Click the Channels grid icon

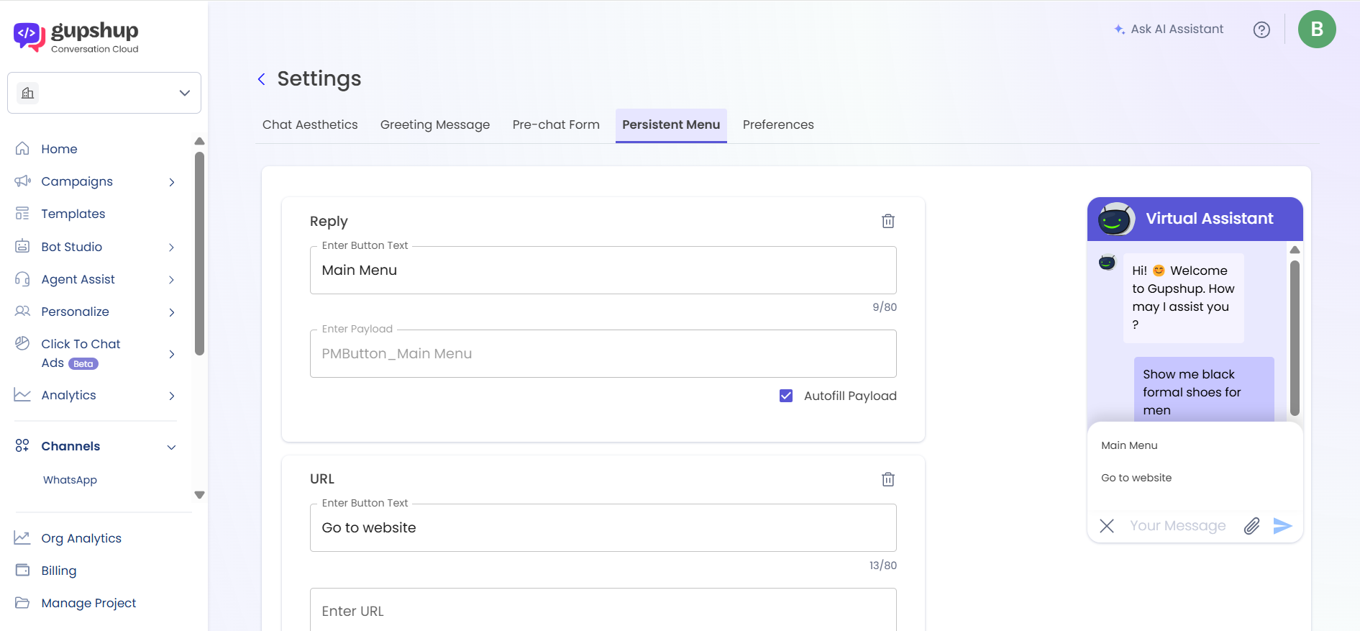[x=22, y=445]
